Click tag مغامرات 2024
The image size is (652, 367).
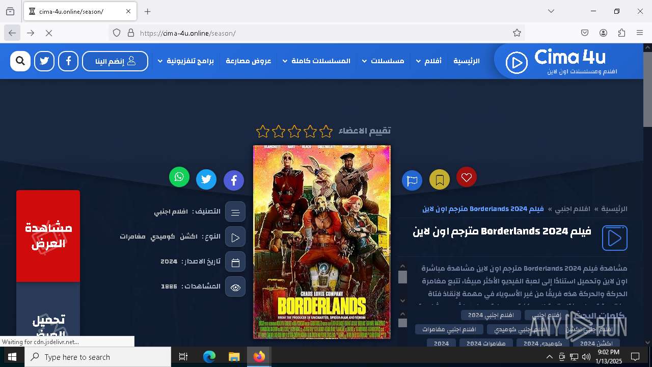click(x=486, y=344)
